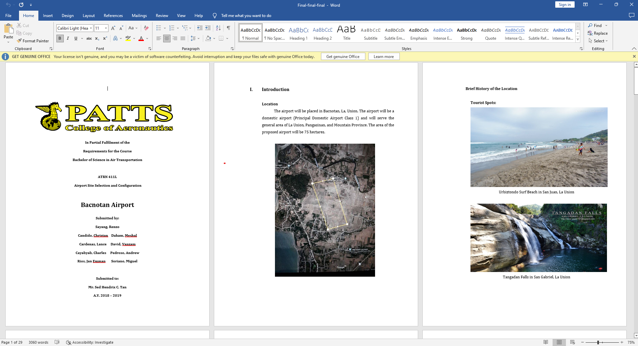Repeat last action in Quick Access Toolbar
This screenshot has width=638, height=346.
click(21, 5)
